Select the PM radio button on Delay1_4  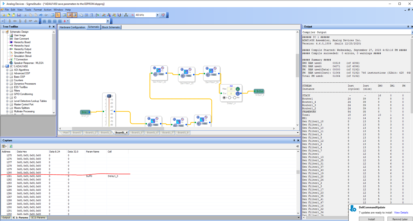[x=235, y=98]
